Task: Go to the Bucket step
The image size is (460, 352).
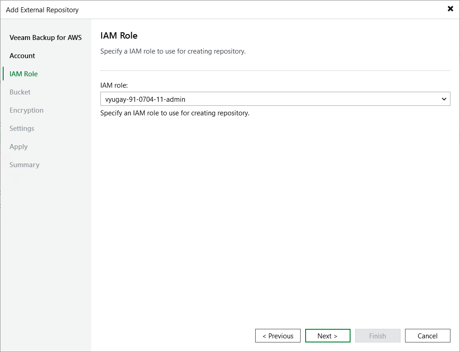Action: (x=20, y=92)
